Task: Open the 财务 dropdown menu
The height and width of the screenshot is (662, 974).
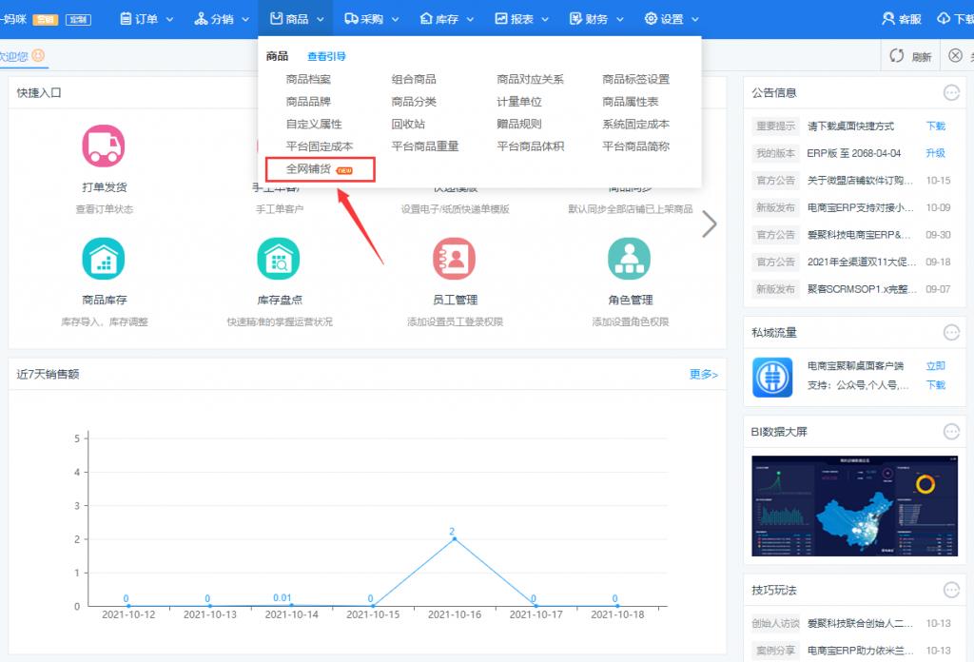Action: click(x=594, y=16)
